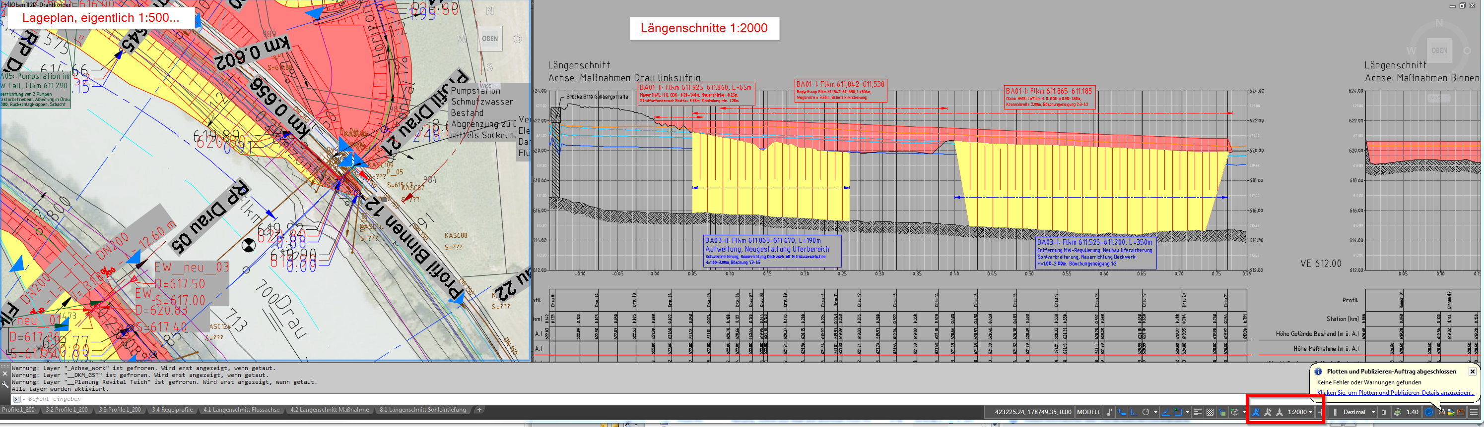The height and width of the screenshot is (427, 1484).
Task: Open the plotter status tray icon
Action: pyautogui.click(x=1441, y=412)
